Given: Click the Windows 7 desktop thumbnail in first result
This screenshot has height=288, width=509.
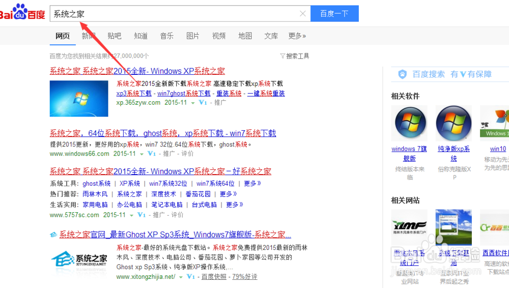Looking at the screenshot, I should pyautogui.click(x=79, y=98).
